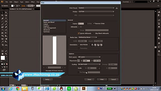The width and height of the screenshot is (161, 91).
Task: Open the Symbols panel icon
Action: 159,27
